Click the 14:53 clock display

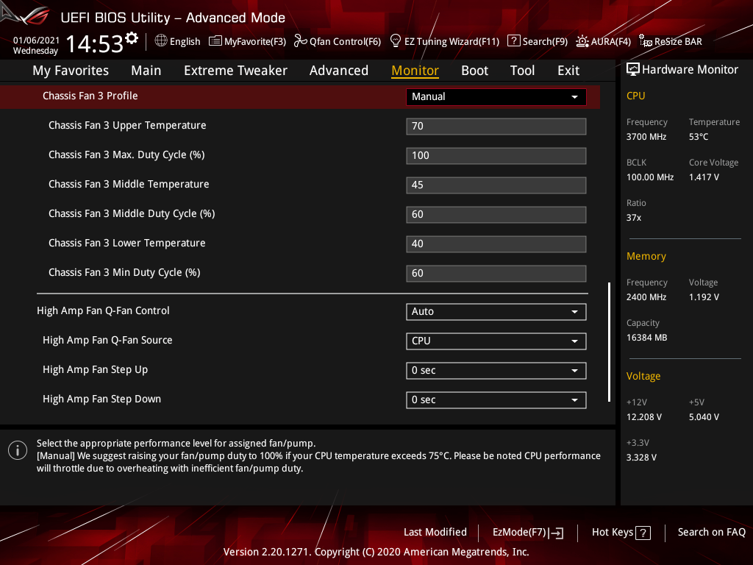point(95,43)
